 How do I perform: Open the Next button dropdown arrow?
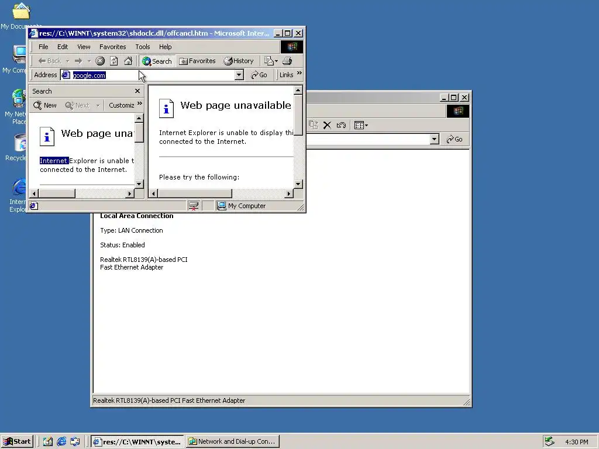pyautogui.click(x=98, y=105)
